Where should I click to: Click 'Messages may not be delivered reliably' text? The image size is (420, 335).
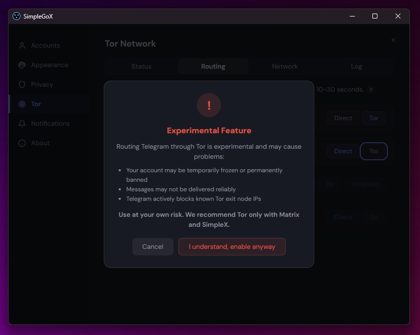point(181,189)
